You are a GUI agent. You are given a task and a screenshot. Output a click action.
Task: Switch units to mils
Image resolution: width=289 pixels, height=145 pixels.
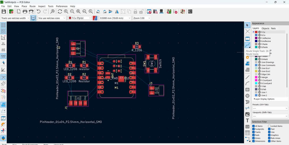3,50
